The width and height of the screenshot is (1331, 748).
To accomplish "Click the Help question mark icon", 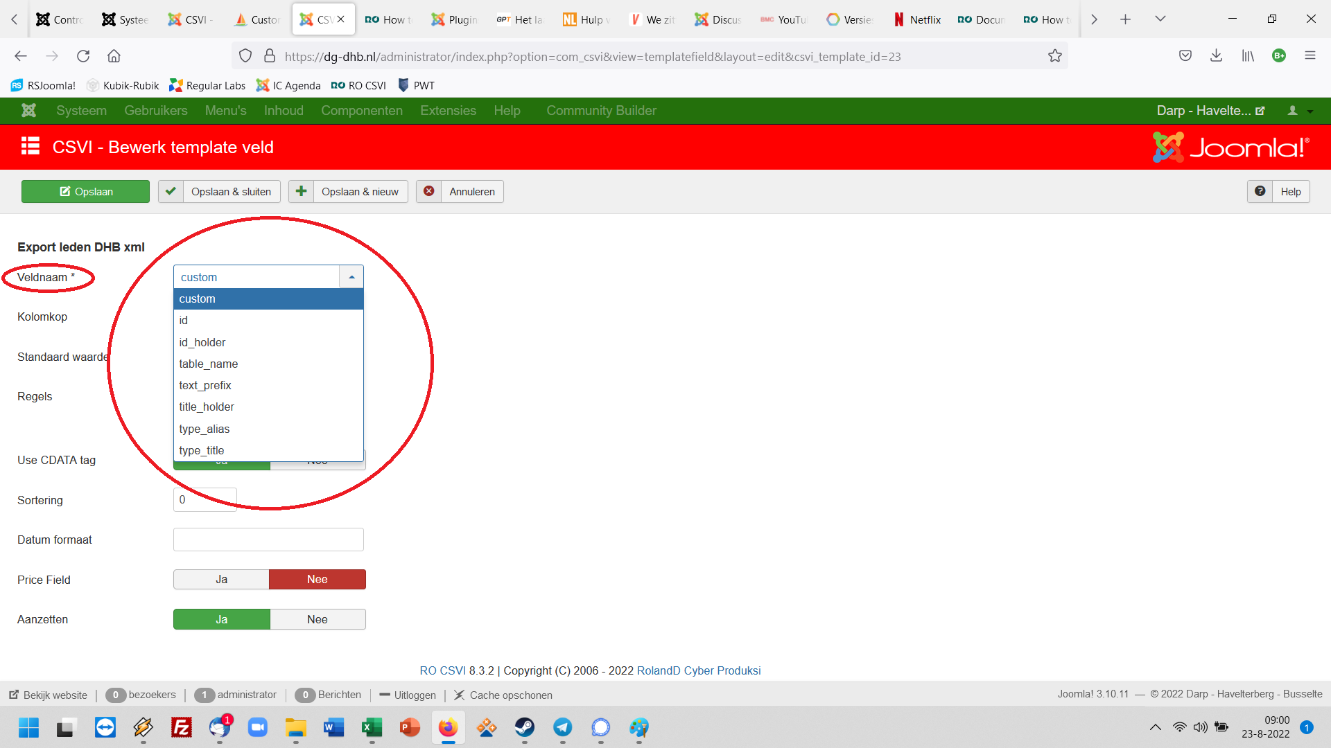I will point(1260,191).
